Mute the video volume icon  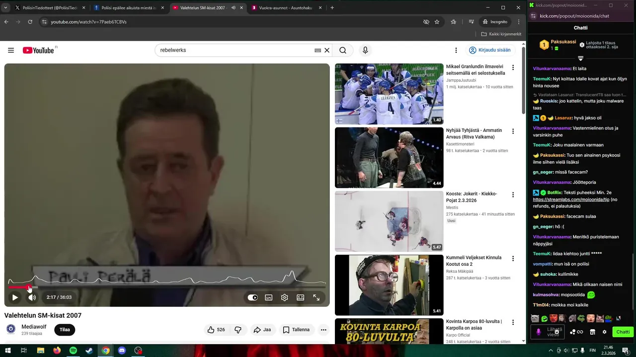coord(32,297)
